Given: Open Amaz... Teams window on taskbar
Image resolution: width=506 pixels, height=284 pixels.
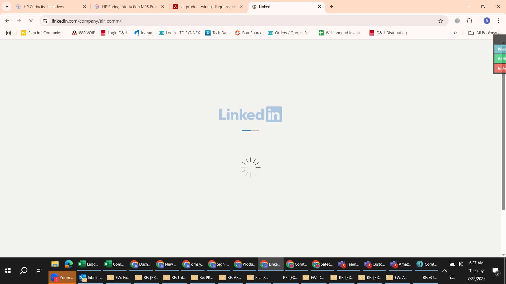Looking at the screenshot, I should click(x=401, y=264).
